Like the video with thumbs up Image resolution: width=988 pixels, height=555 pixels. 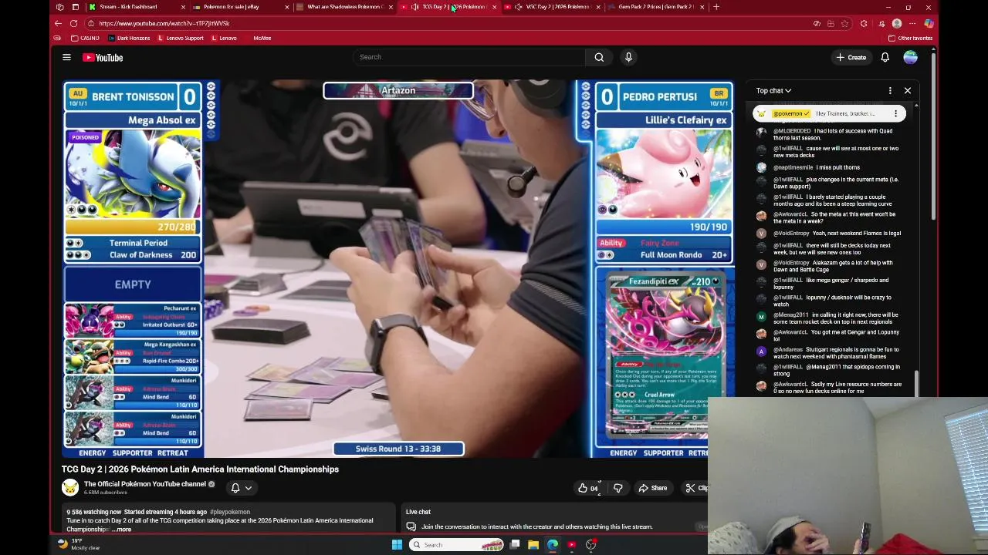point(587,488)
